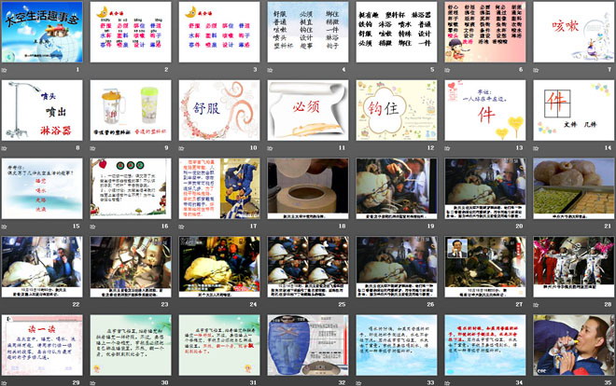Select slide 27 inset portrait photo thumbnail
Screen dimensions: 616x386
(485, 267)
